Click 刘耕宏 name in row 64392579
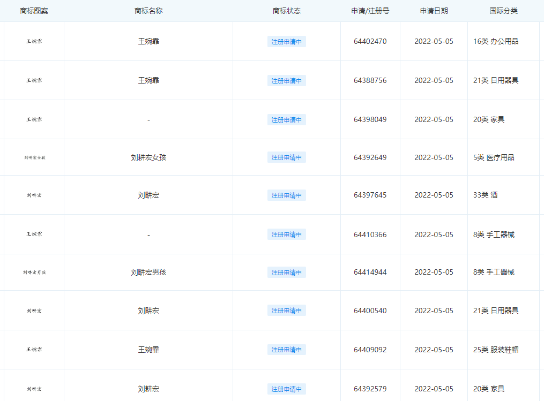This screenshot has width=544, height=401. click(x=148, y=389)
